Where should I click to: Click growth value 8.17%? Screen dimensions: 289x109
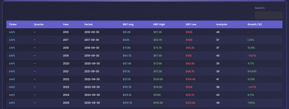pyautogui.click(x=251, y=95)
